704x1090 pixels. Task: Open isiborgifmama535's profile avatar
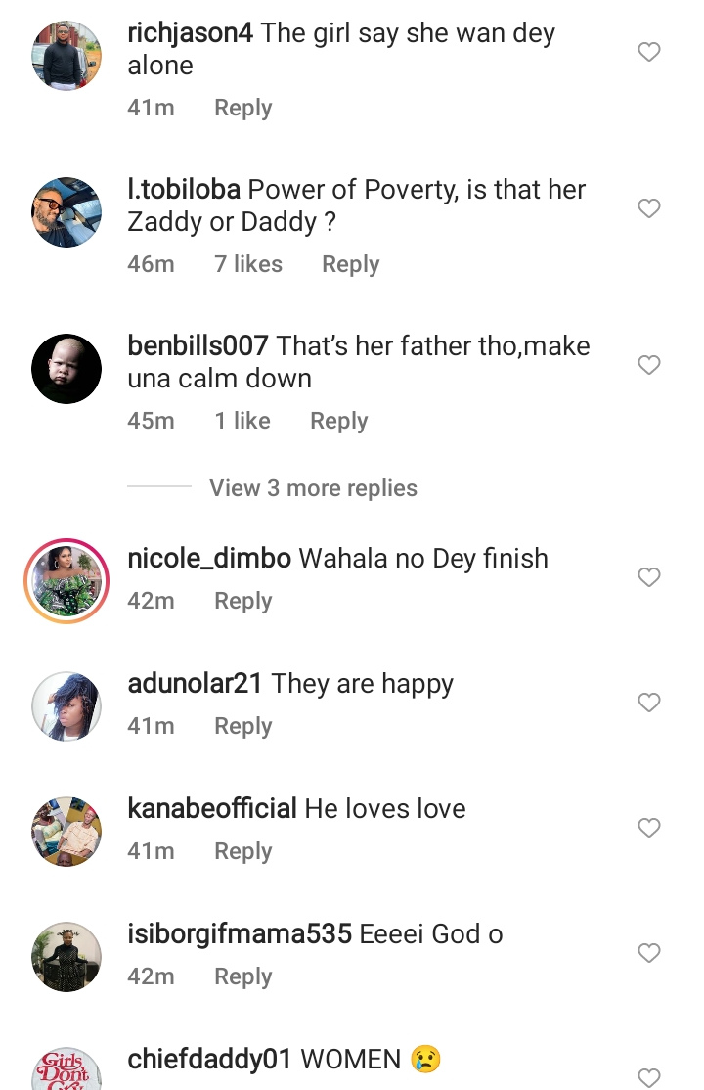66,957
